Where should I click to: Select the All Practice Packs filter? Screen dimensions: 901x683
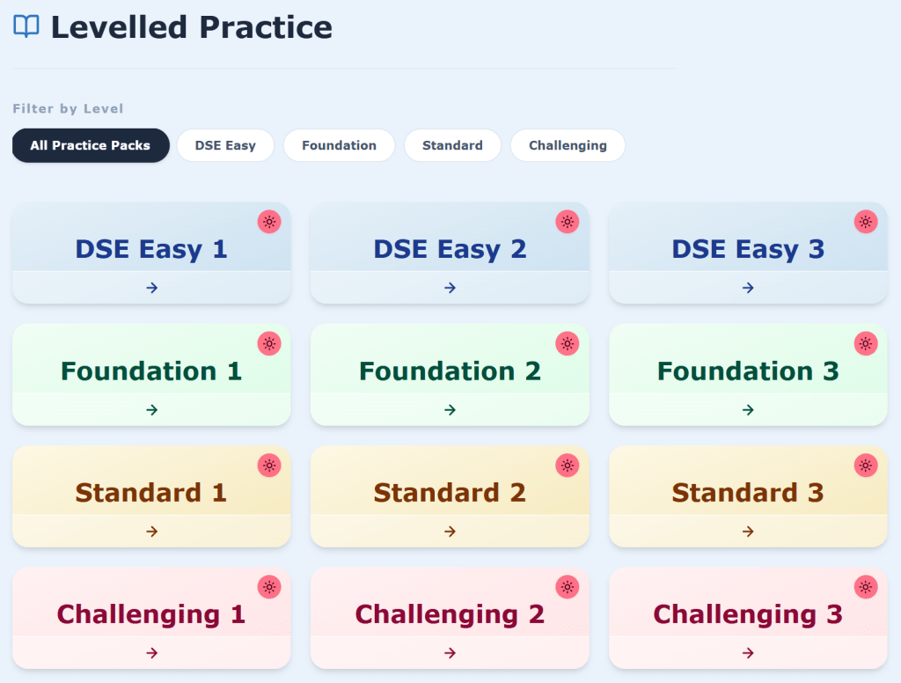click(91, 145)
